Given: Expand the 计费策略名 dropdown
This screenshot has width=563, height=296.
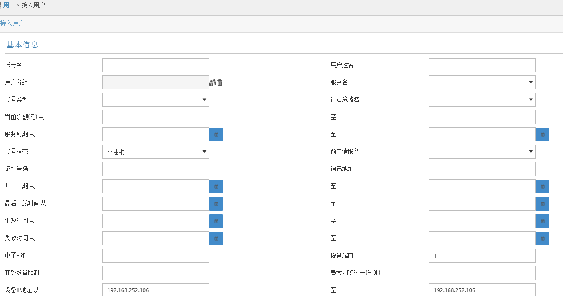Looking at the screenshot, I should [482, 100].
